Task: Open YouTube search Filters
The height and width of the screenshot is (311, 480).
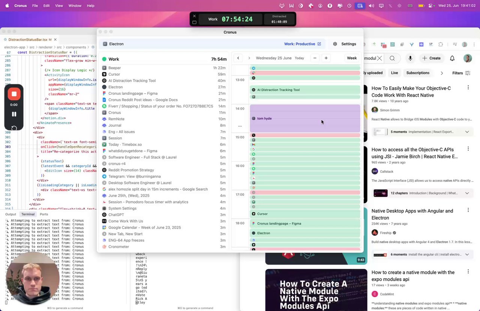Action: click(461, 73)
